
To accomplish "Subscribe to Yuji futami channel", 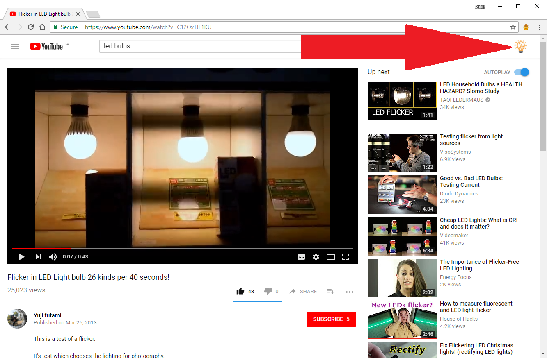I will [331, 319].
